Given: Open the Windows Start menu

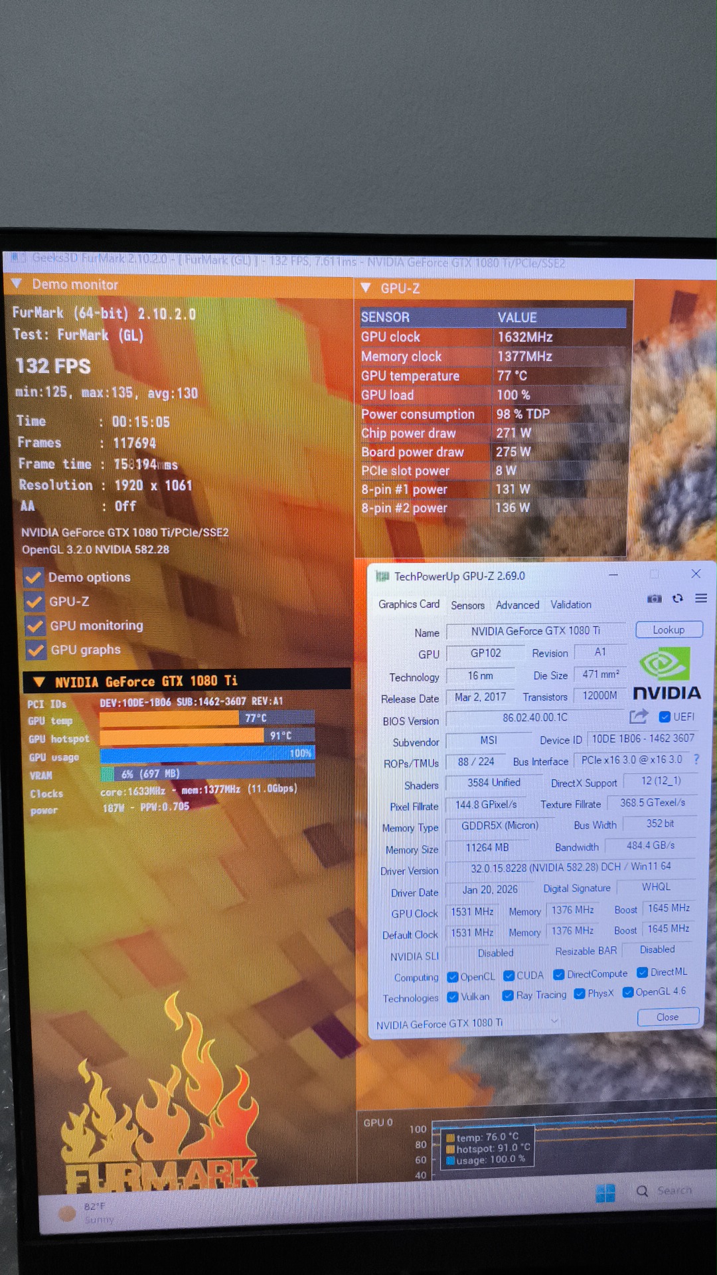Looking at the screenshot, I should click(x=605, y=1193).
